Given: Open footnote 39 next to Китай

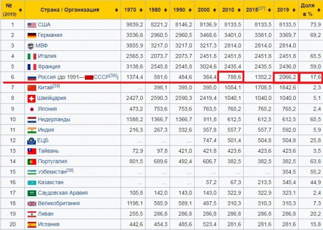Looking at the screenshot, I should click(x=56, y=86).
